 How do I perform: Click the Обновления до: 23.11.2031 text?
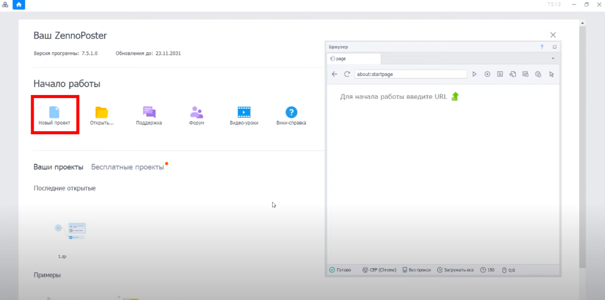[x=148, y=53]
